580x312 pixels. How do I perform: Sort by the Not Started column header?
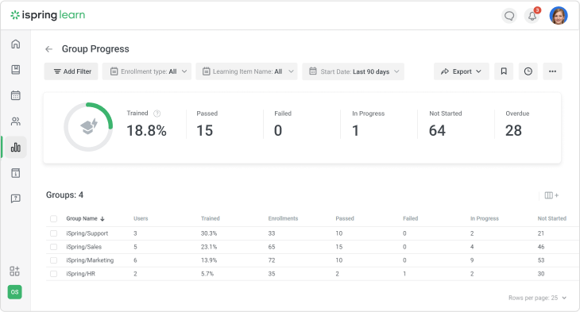(552, 219)
